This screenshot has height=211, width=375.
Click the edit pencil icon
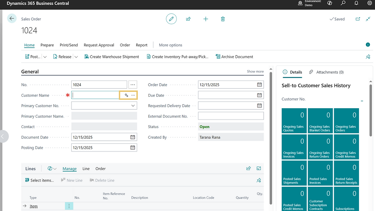pos(171,19)
